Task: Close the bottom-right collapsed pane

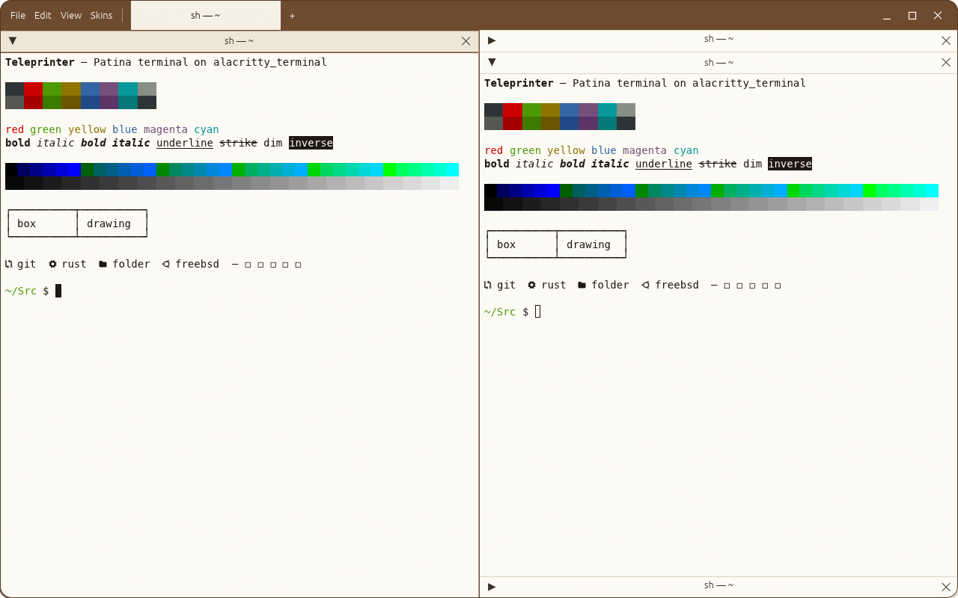Action: pyautogui.click(x=946, y=587)
